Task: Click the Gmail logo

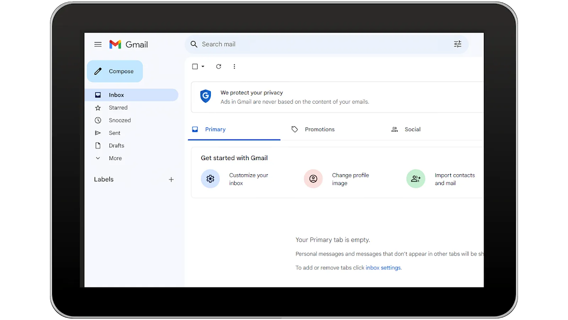Action: (x=128, y=44)
